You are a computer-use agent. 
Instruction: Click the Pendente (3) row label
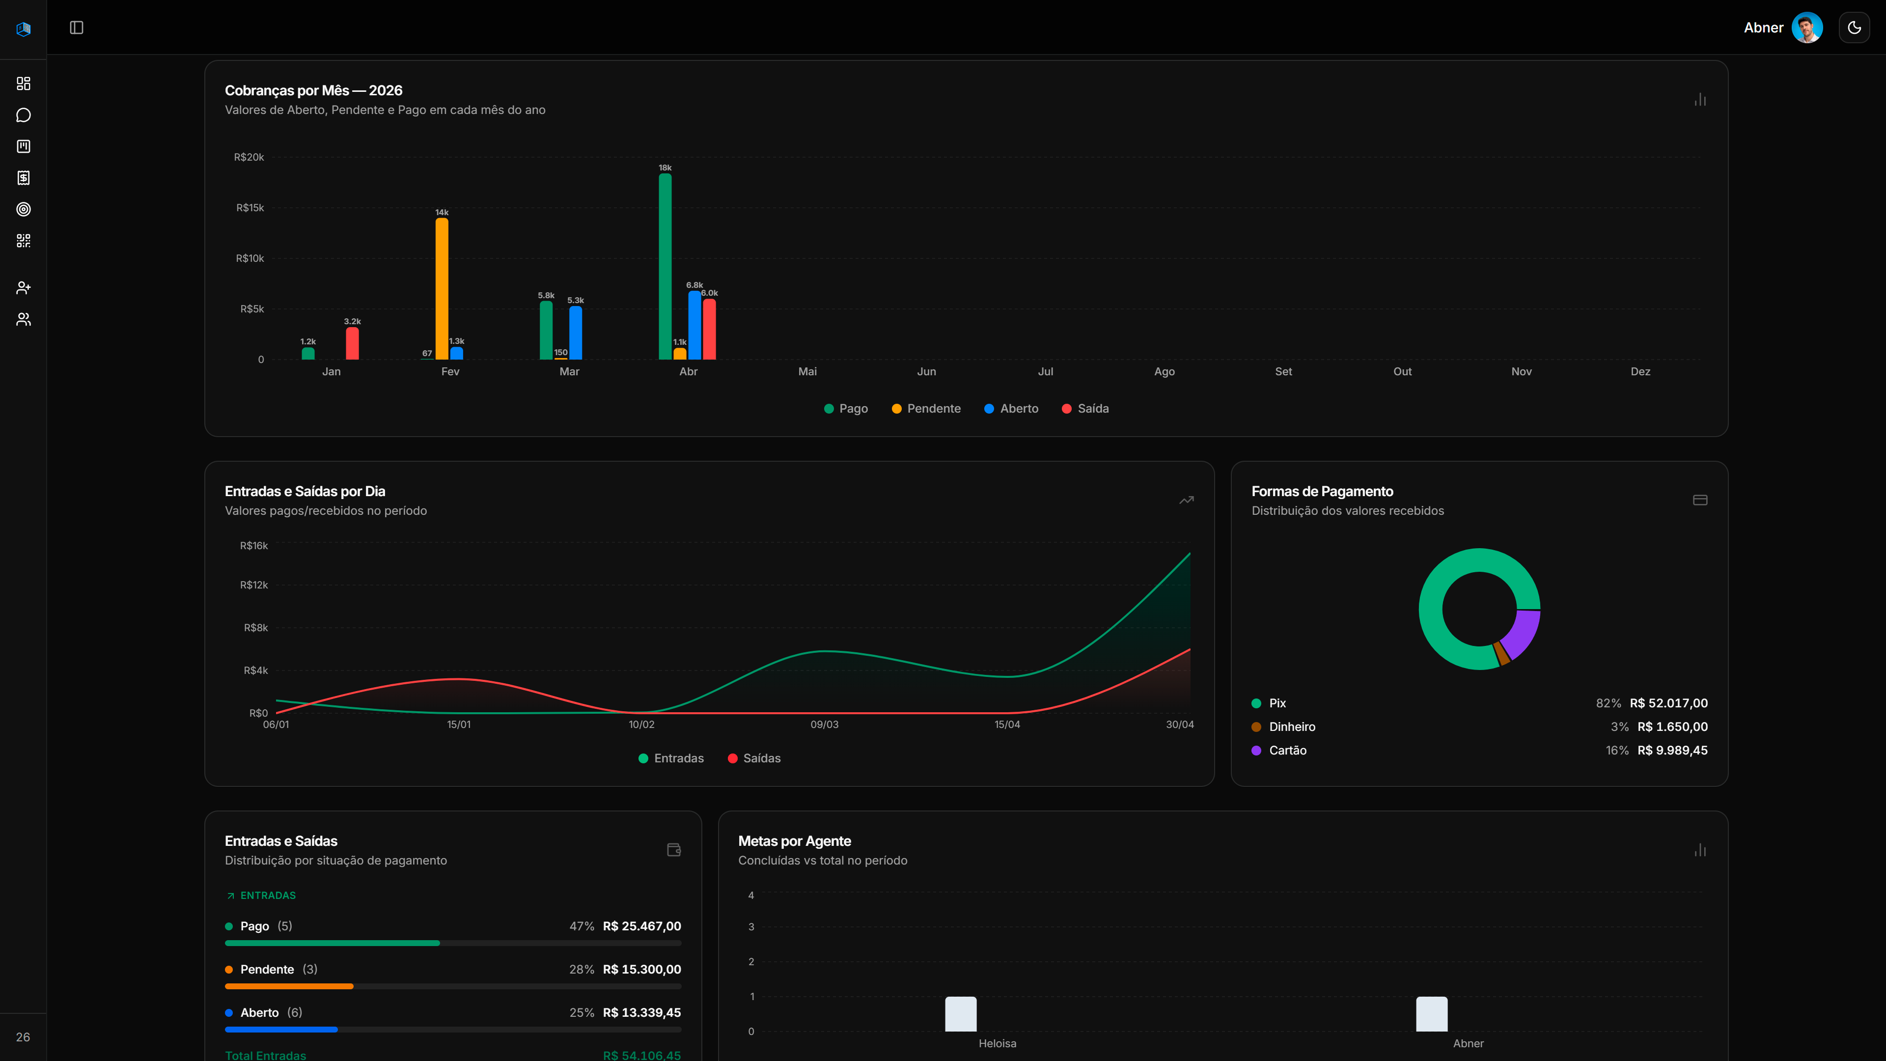point(279,970)
